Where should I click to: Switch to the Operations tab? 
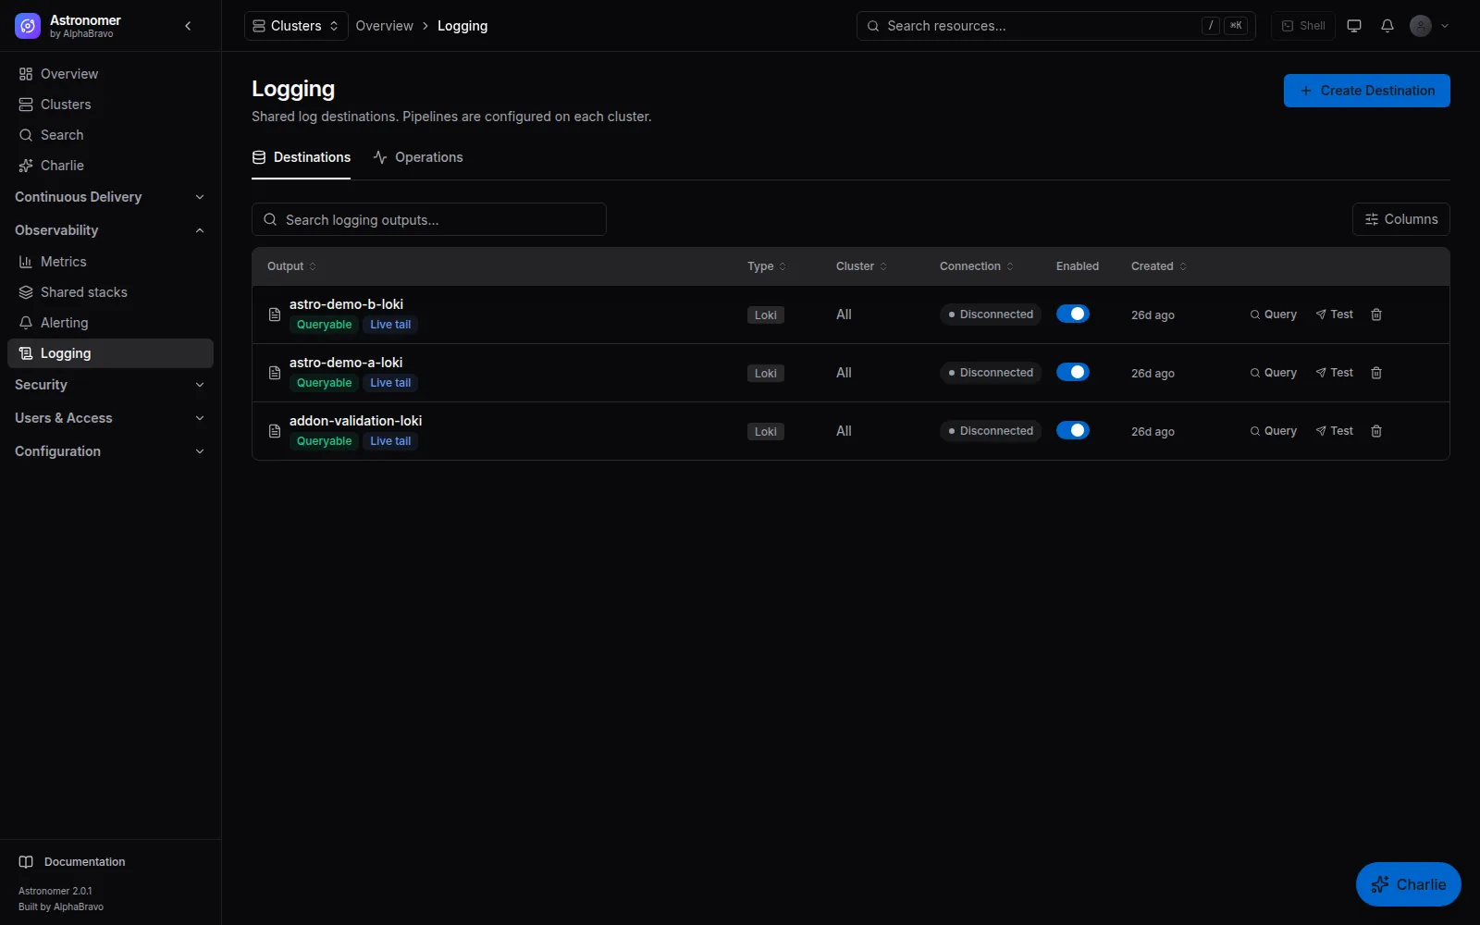(x=418, y=157)
